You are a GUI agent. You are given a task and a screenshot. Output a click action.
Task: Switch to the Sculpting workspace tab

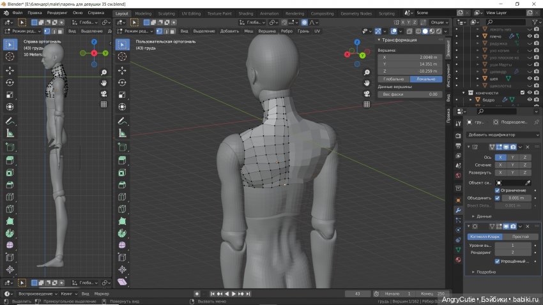pyautogui.click(x=166, y=13)
